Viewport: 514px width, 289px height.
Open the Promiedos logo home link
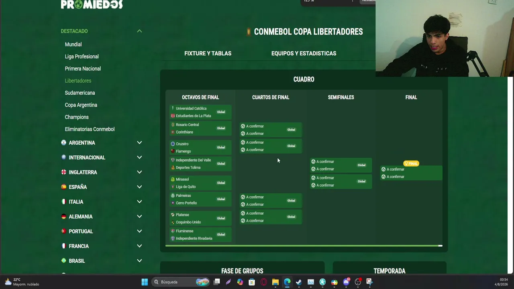tap(92, 4)
